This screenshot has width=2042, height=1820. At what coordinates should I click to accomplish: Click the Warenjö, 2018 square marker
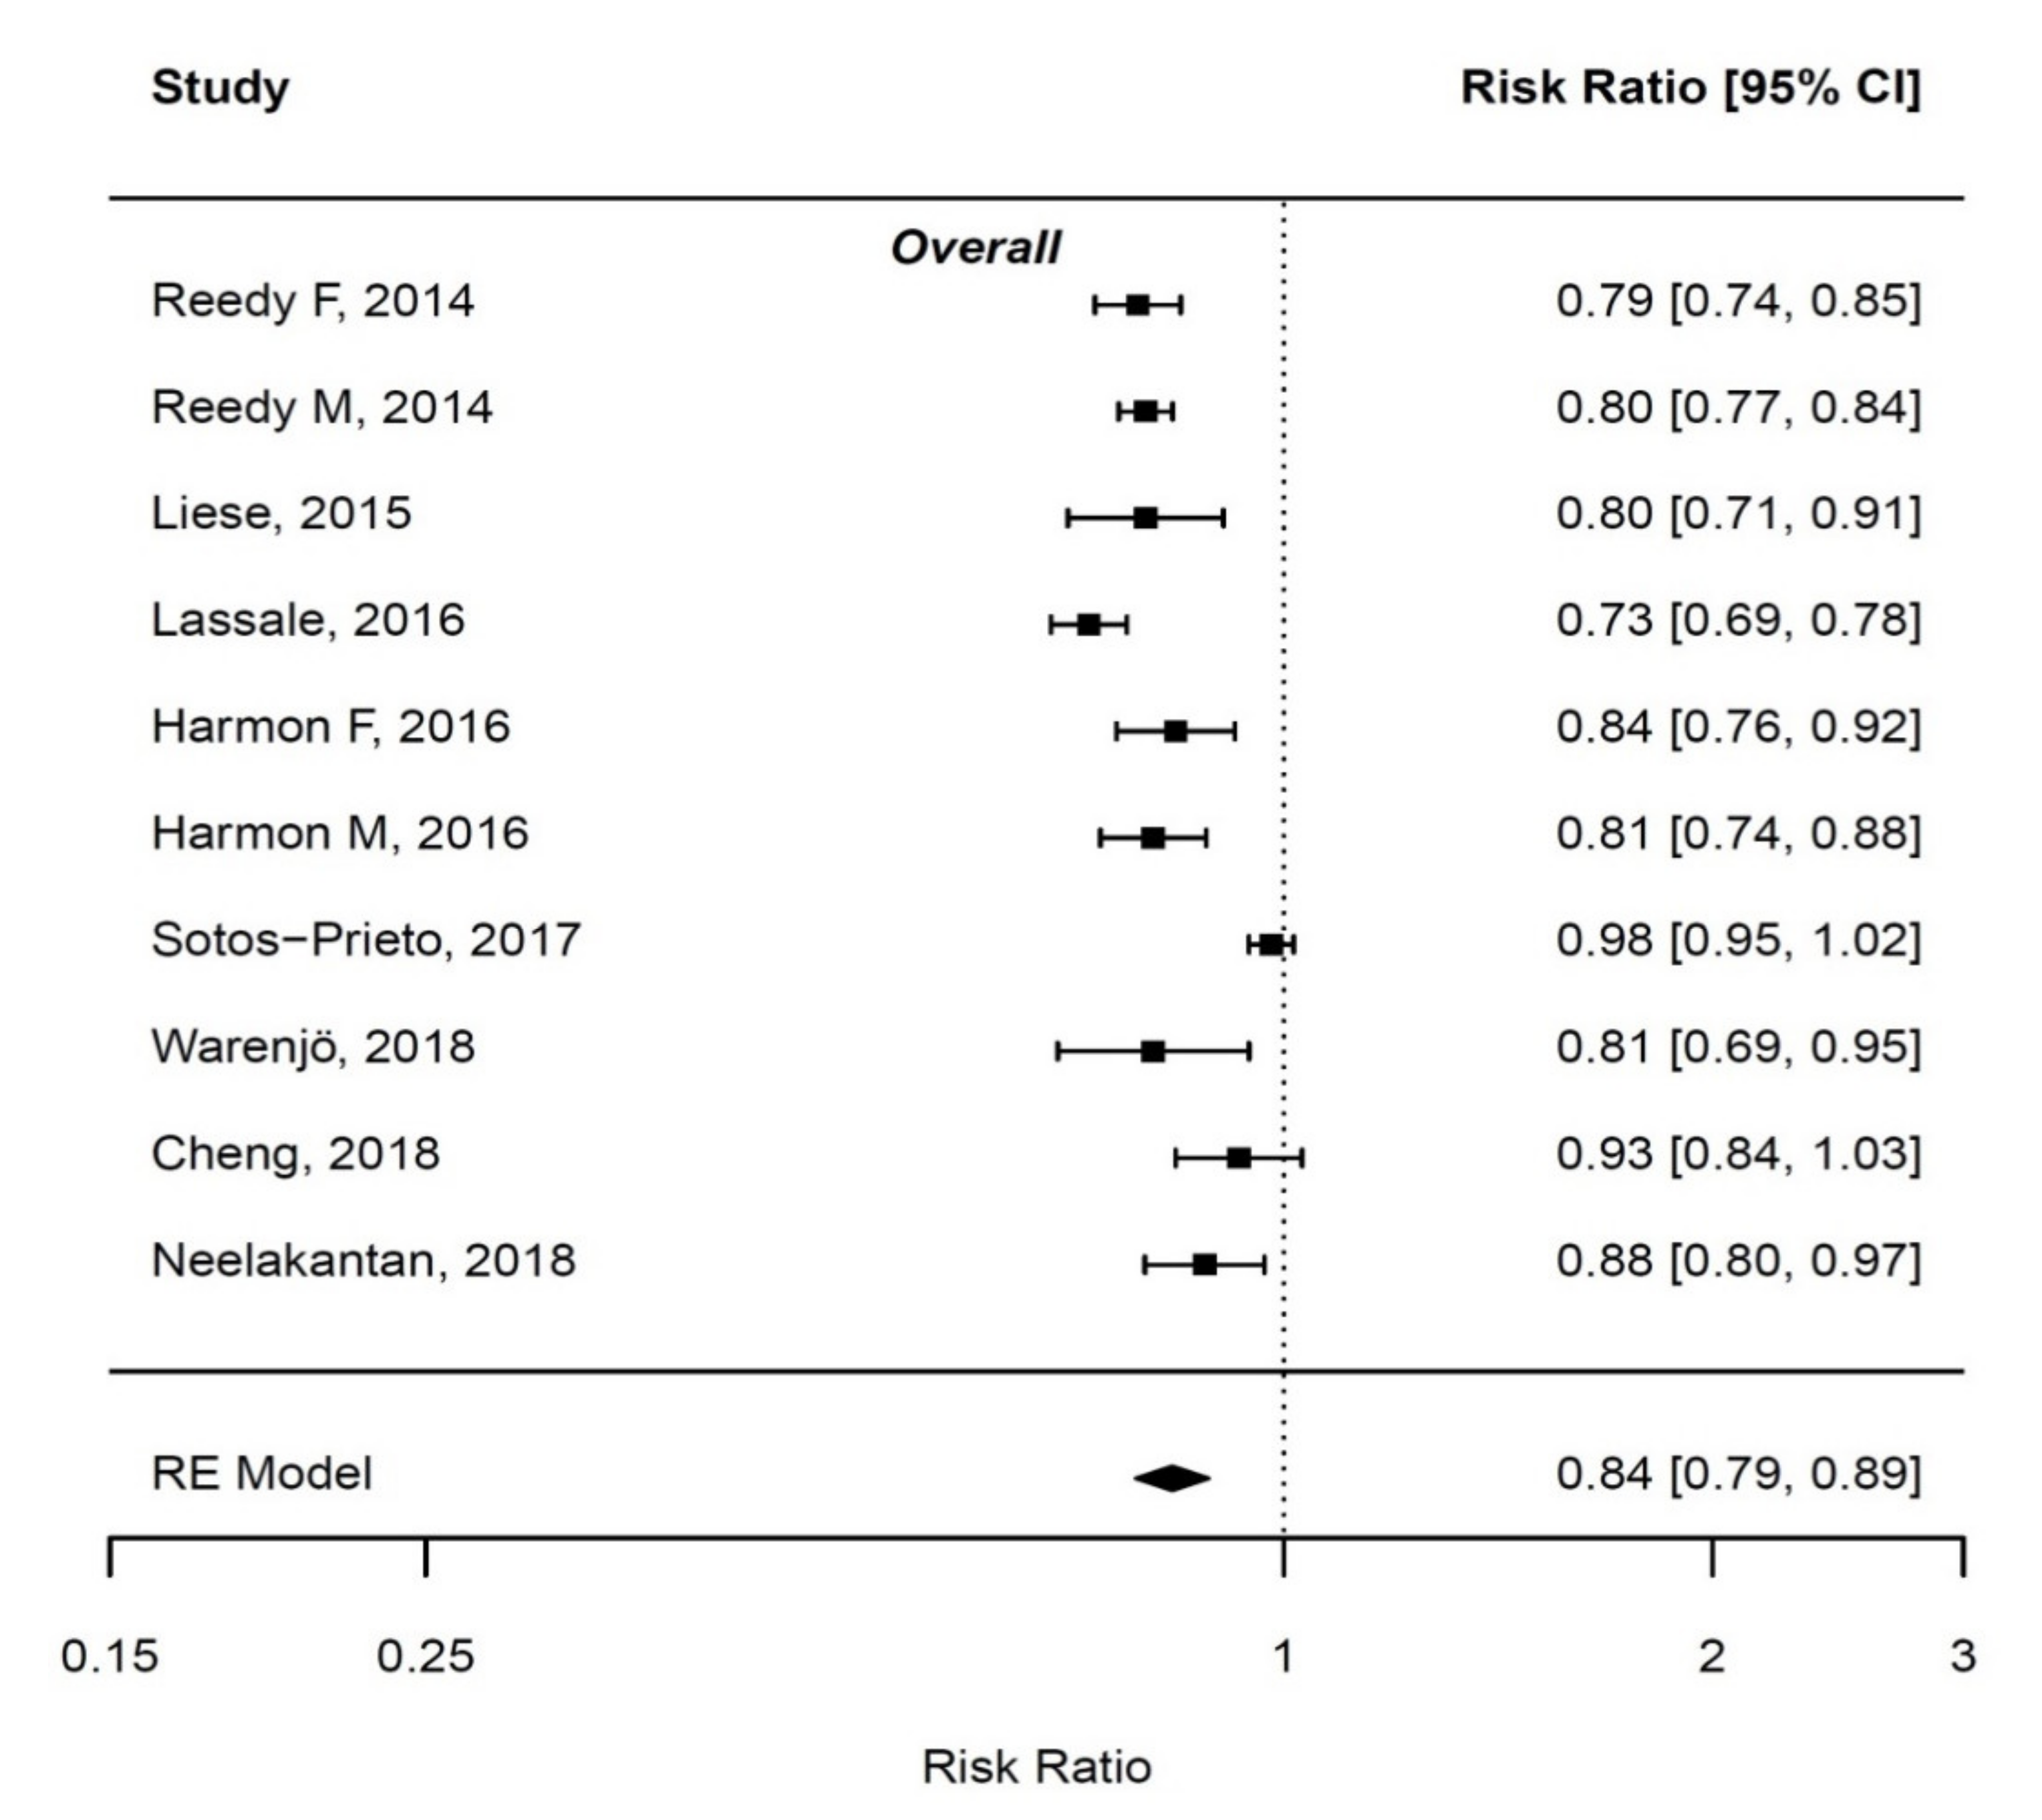[x=1153, y=1051]
